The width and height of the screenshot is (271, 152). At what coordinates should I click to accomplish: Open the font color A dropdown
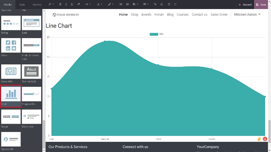click(99, 4)
